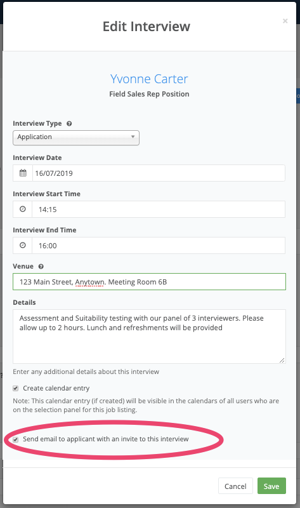Viewport: 300px width, 508px height.
Task: Click the end time field showing 16:00
Action: (x=159, y=246)
